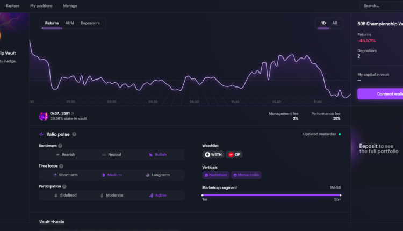Click the Sentiment info icon
The image size is (403, 231).
pos(60,146)
